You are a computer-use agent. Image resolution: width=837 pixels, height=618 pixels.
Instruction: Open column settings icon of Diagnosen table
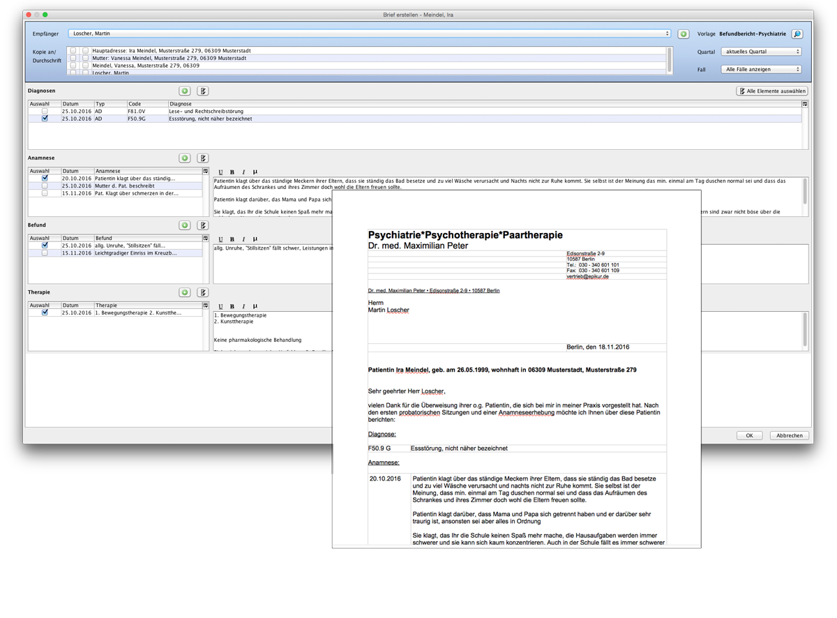coord(805,104)
